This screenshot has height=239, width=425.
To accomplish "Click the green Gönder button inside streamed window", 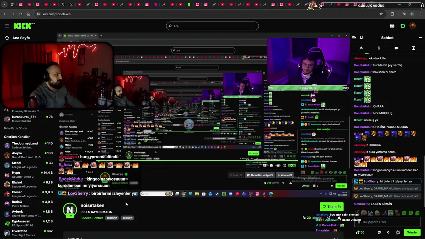I will [341, 186].
